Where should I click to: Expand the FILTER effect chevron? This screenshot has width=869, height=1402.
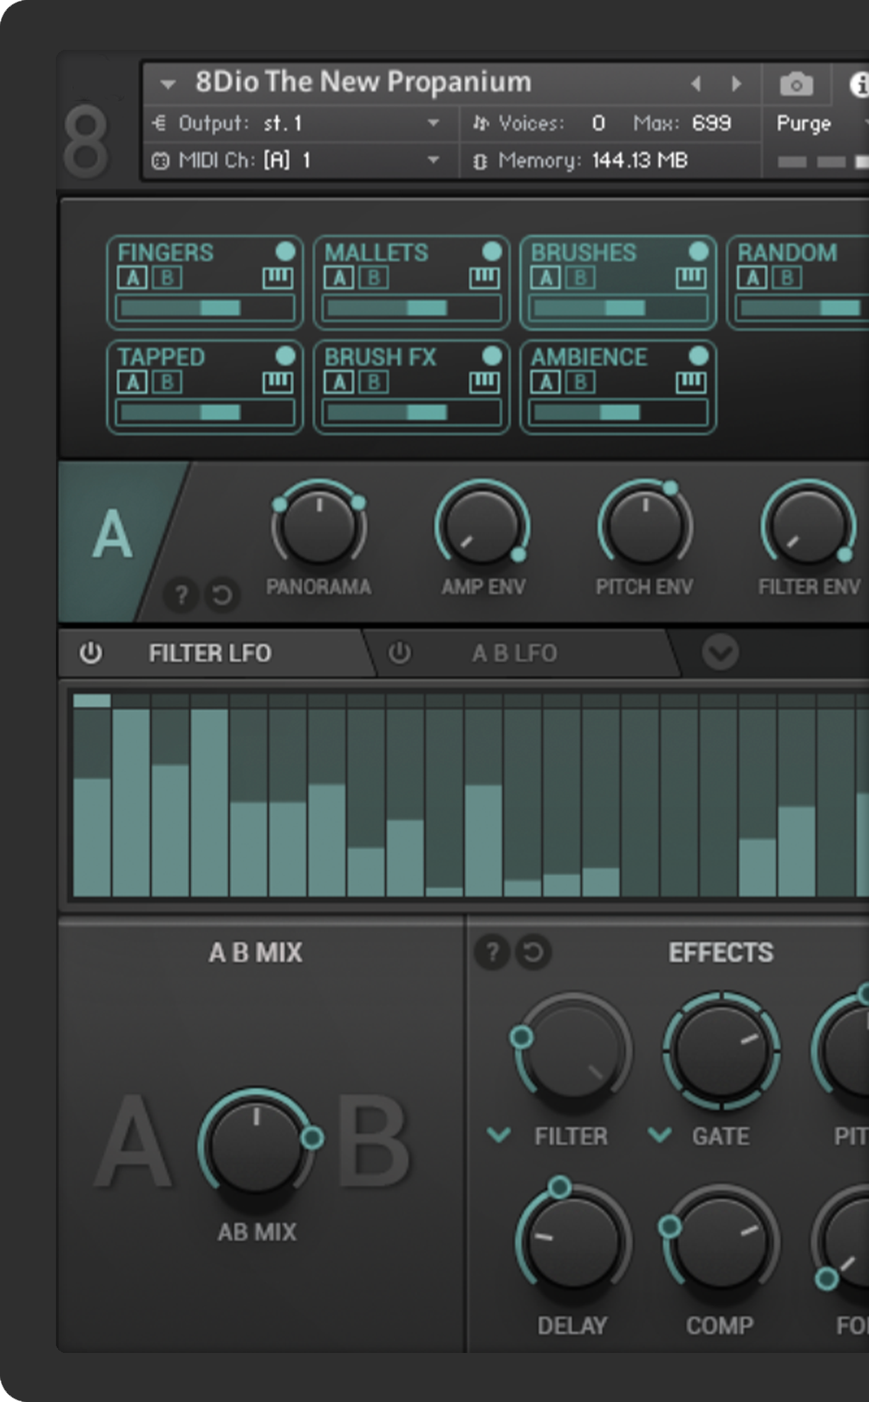point(499,1135)
